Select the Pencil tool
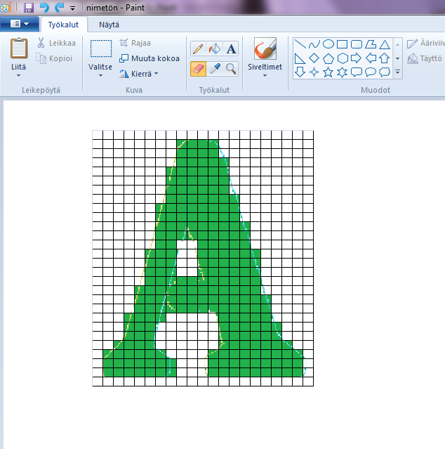 198,48
